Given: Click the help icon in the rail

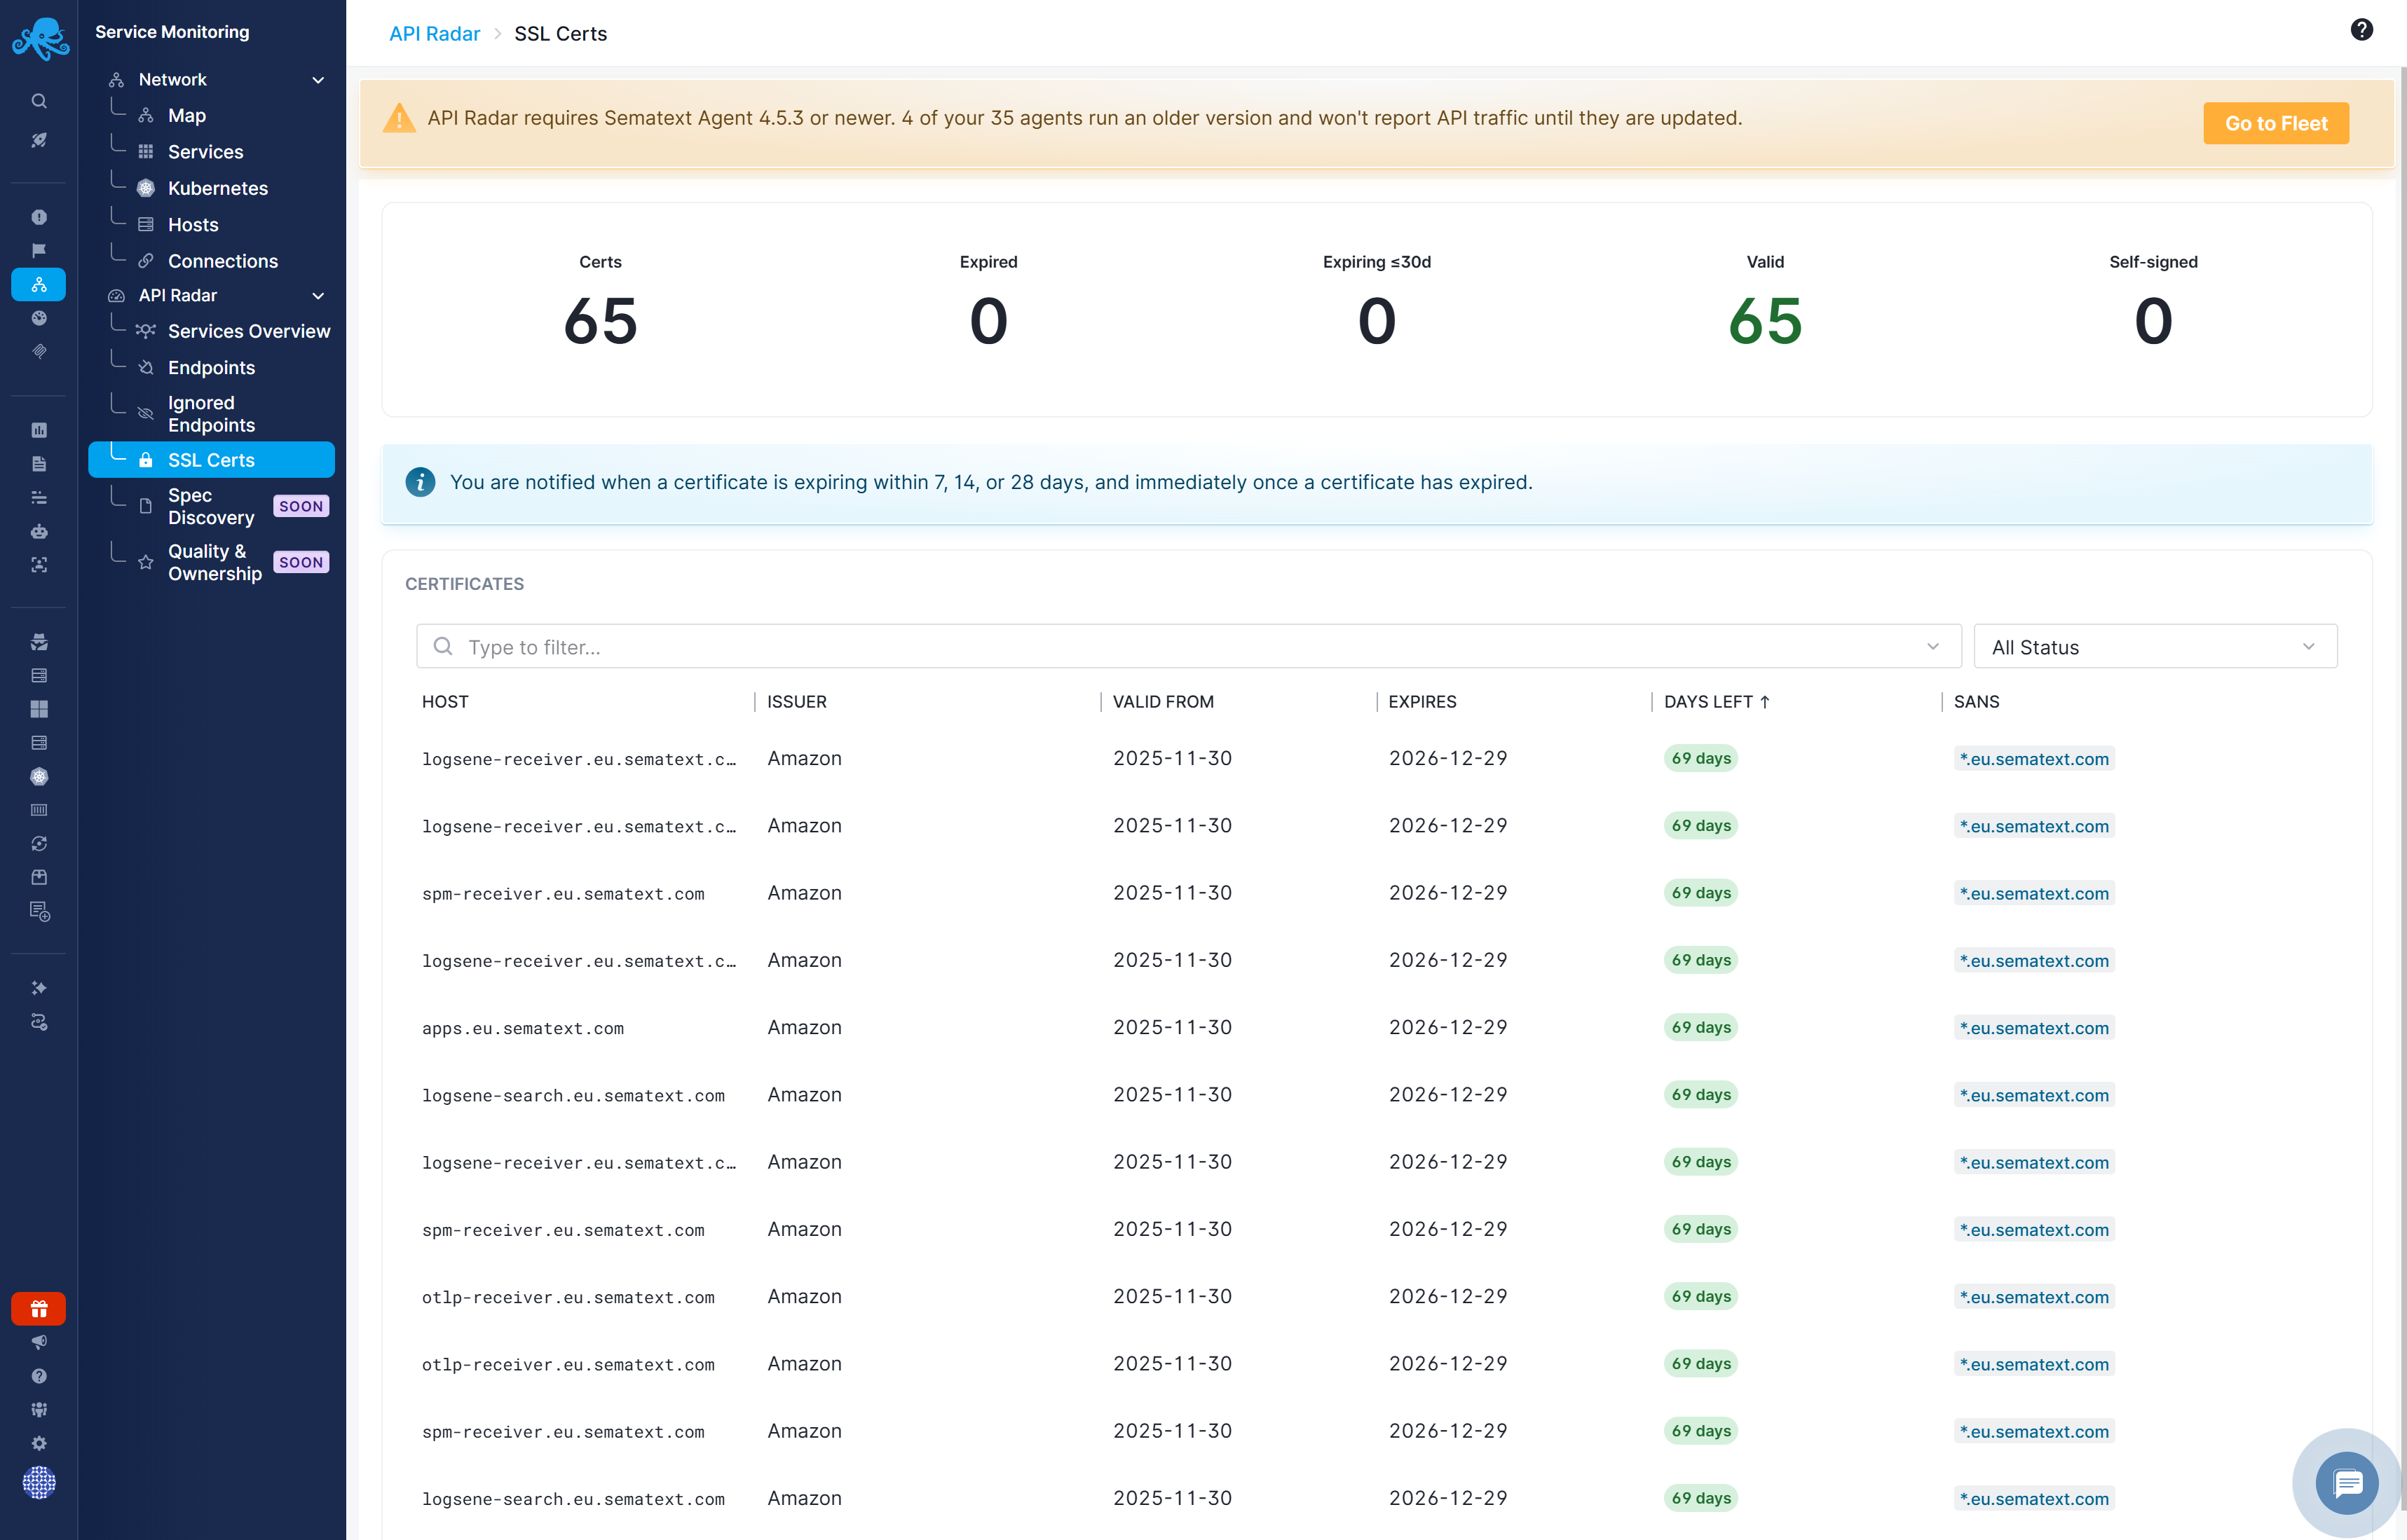Looking at the screenshot, I should tap(39, 1376).
